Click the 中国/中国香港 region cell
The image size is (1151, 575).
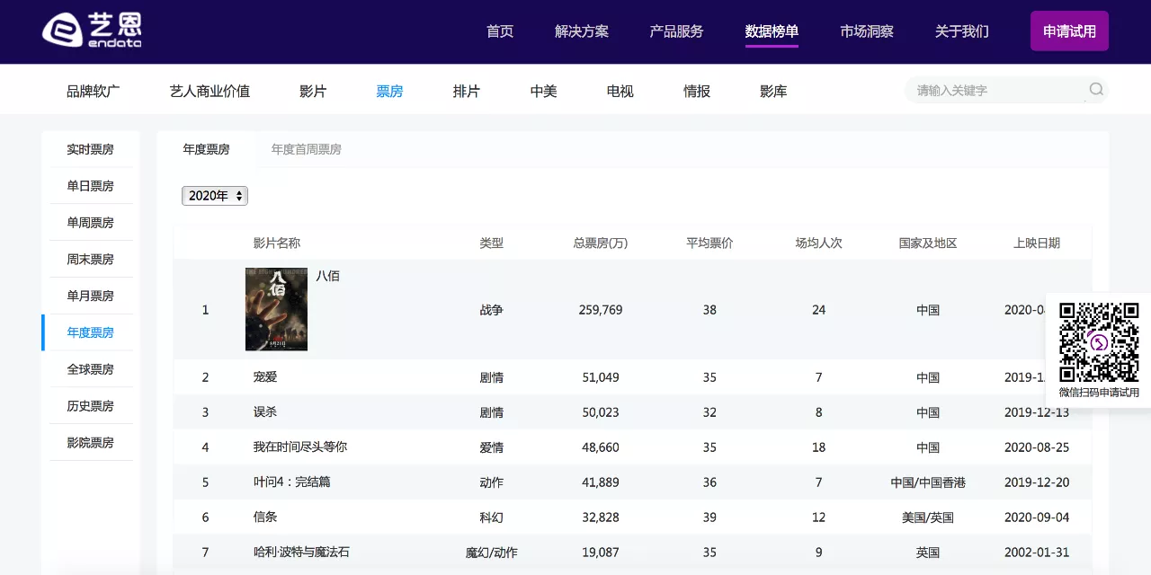tap(928, 482)
